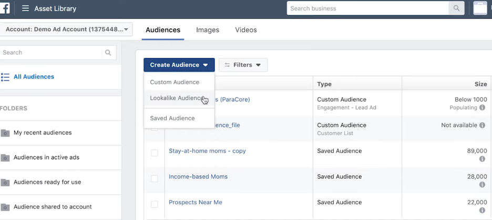Click the 'Customer List' subtype text
This screenshot has height=220, width=492.
pyautogui.click(x=335, y=133)
